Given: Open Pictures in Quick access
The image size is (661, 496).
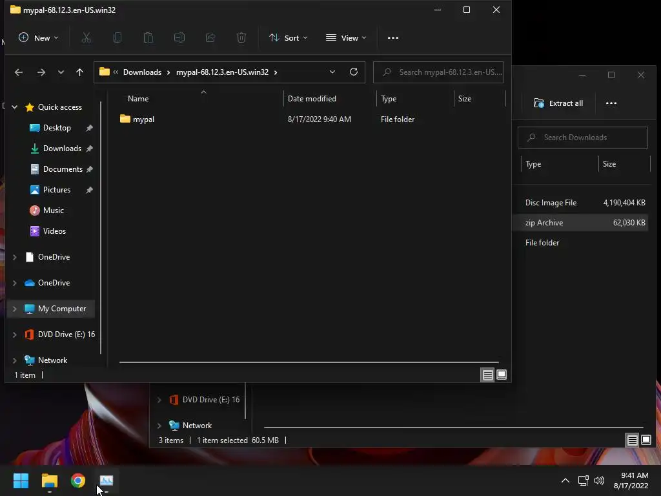Looking at the screenshot, I should pyautogui.click(x=57, y=190).
